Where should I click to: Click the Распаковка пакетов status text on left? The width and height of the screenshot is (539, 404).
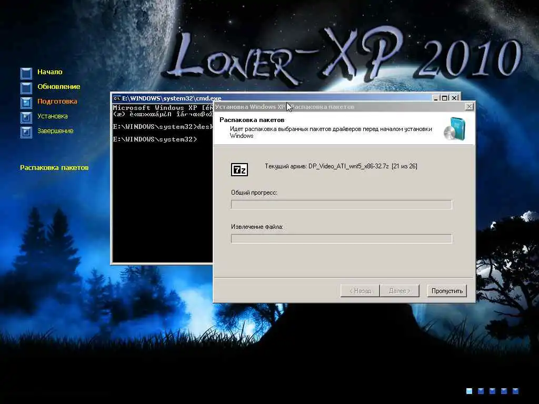(54, 168)
